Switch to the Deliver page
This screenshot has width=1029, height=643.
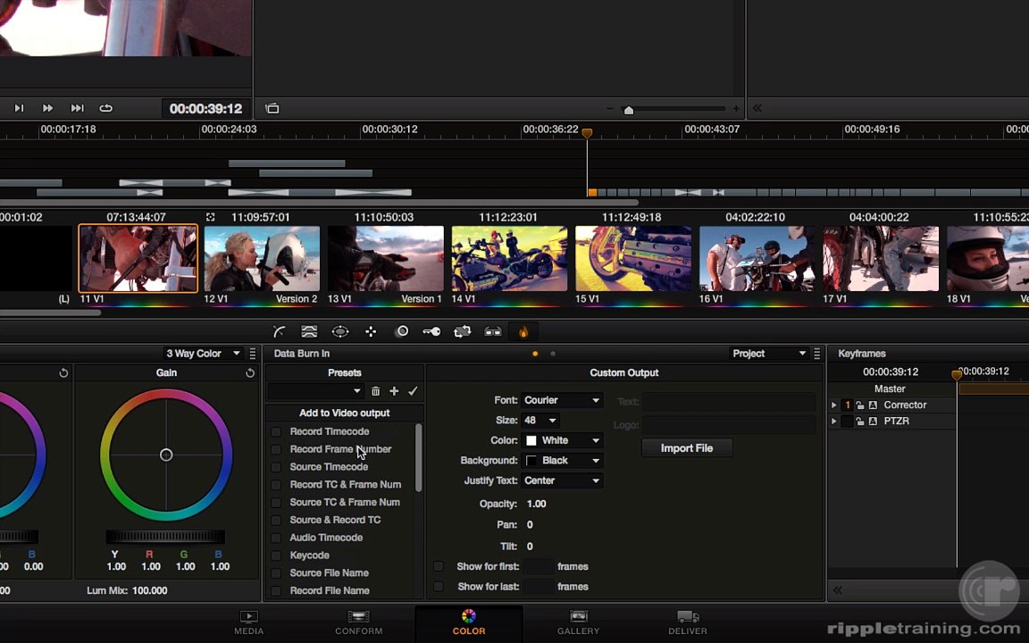pyautogui.click(x=687, y=622)
